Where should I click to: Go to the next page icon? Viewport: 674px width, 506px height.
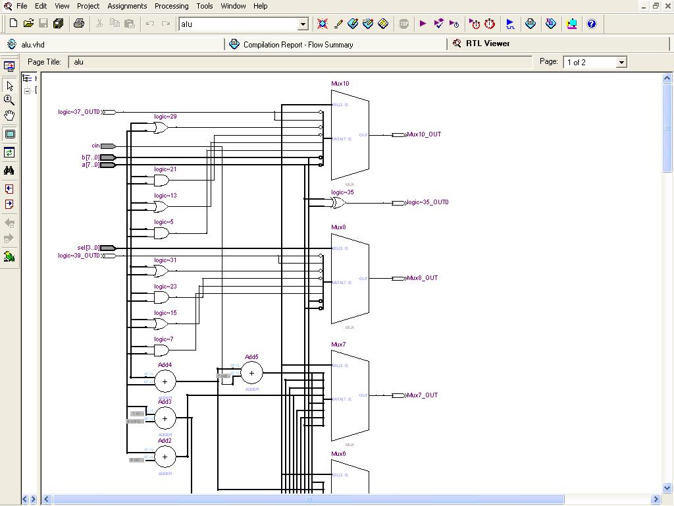(9, 204)
